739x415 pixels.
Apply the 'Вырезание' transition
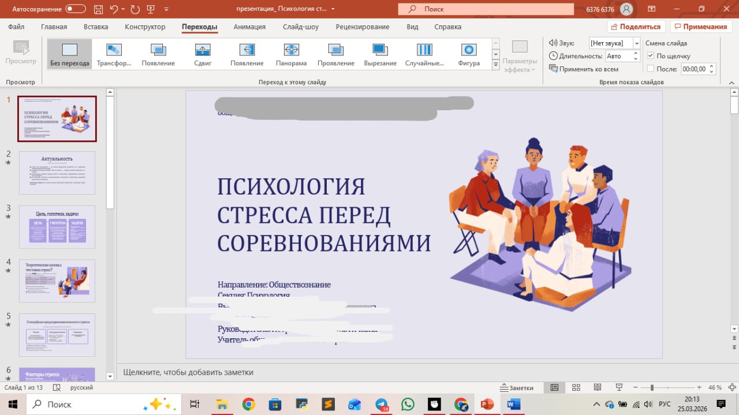[x=380, y=54]
